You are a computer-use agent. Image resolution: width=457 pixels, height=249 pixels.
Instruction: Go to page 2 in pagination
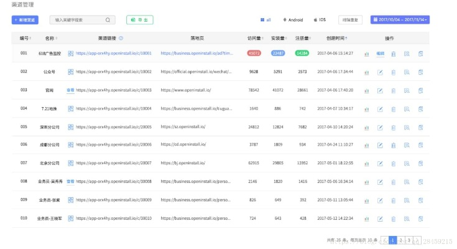point(401,240)
